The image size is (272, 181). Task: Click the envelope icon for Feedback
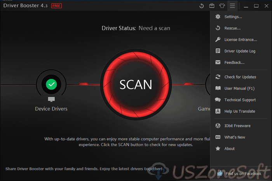pyautogui.click(x=218, y=62)
